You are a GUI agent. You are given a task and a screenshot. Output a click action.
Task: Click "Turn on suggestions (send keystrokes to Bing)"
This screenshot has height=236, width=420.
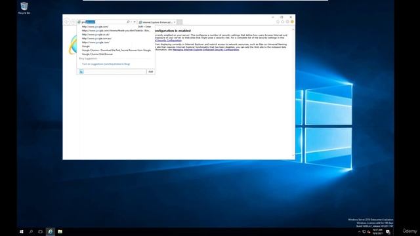coord(106,64)
